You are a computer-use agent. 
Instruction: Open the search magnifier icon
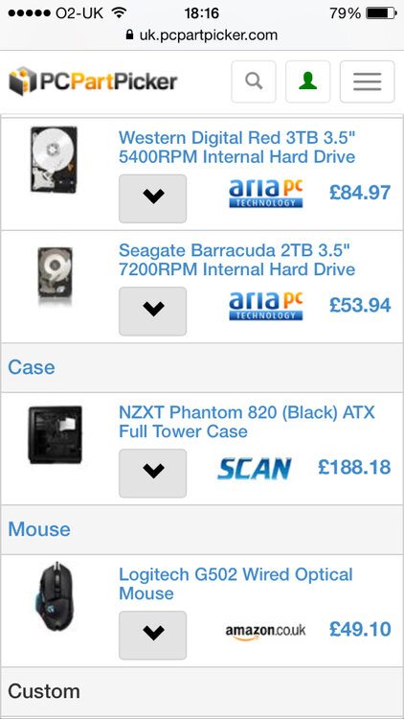[254, 81]
